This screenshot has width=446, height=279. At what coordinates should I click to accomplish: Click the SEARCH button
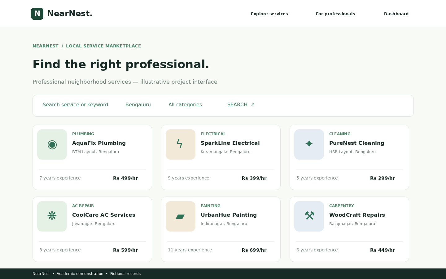click(241, 105)
